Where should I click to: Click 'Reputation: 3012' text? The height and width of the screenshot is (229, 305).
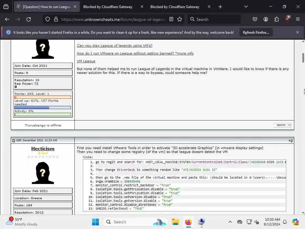pyautogui.click(x=29, y=212)
